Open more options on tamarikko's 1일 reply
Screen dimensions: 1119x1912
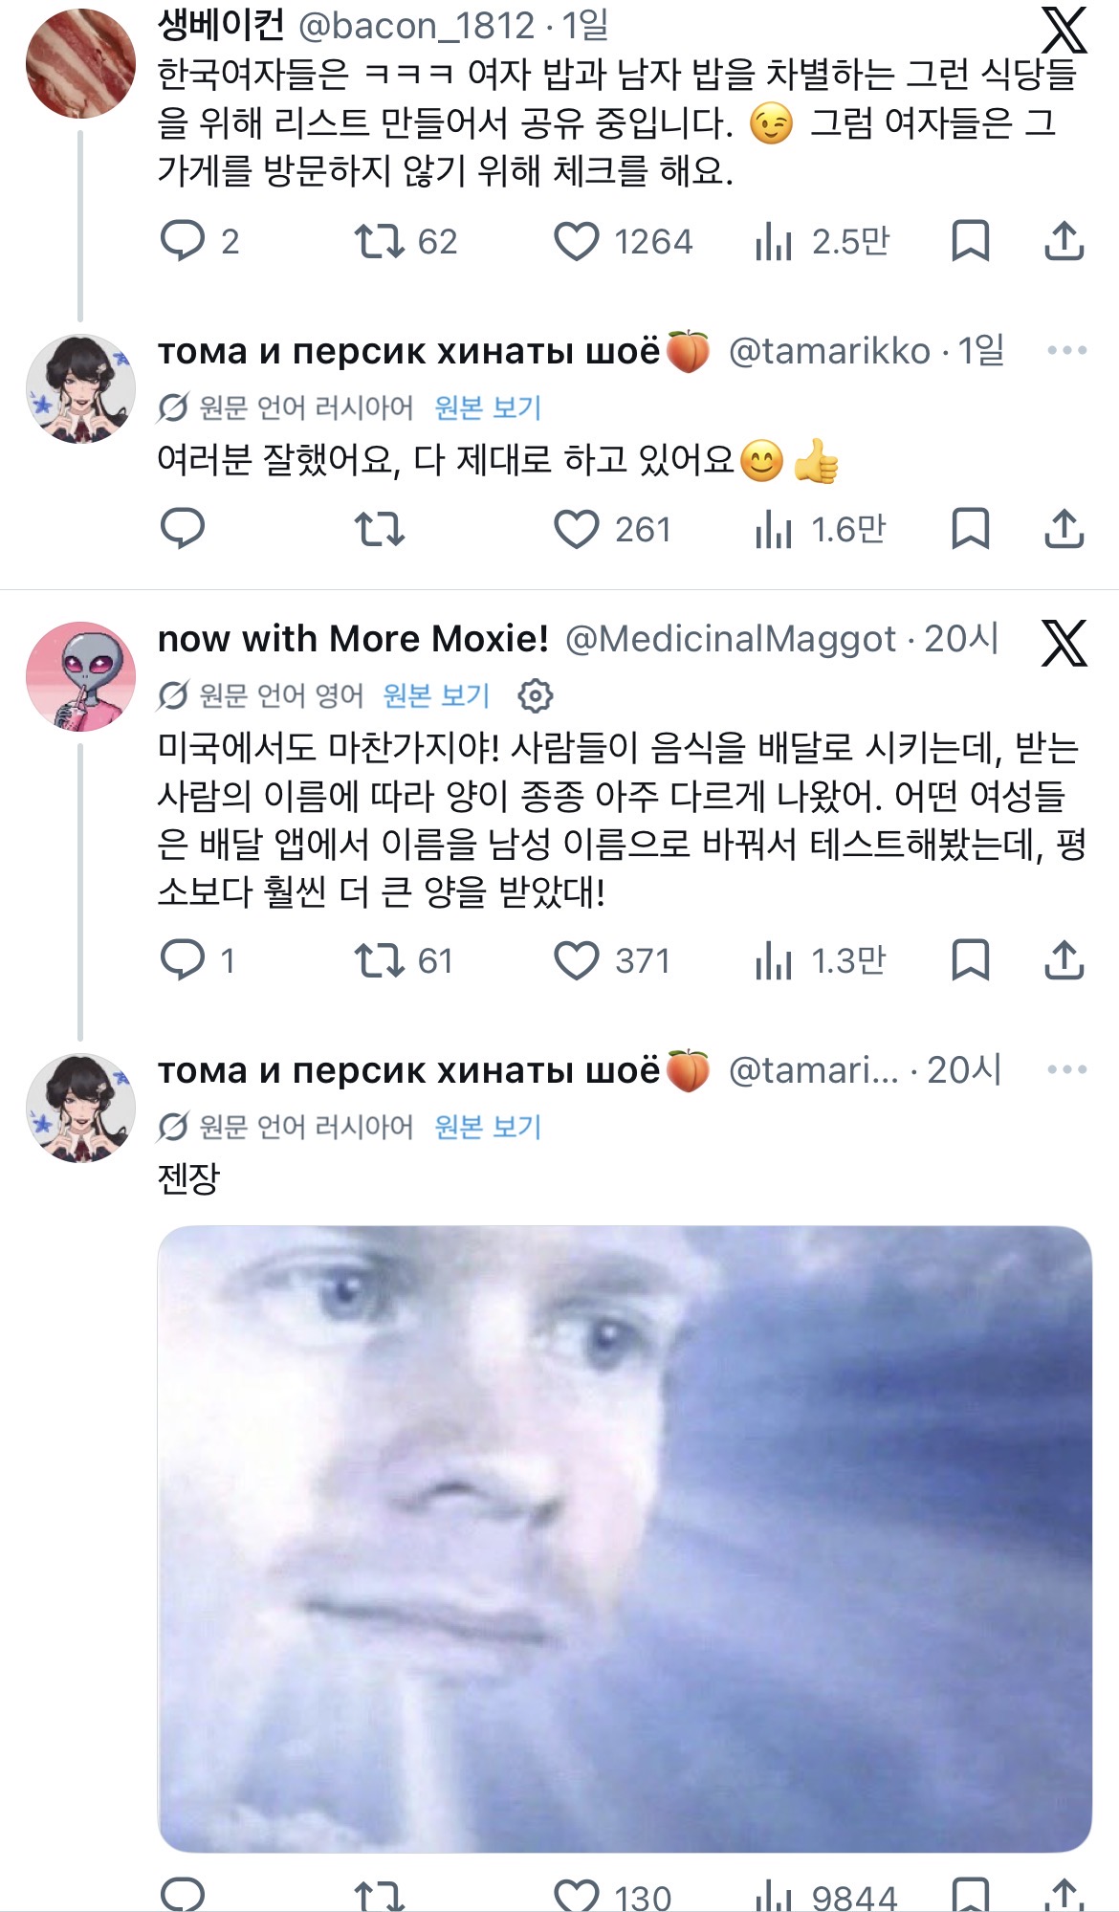1066,351
